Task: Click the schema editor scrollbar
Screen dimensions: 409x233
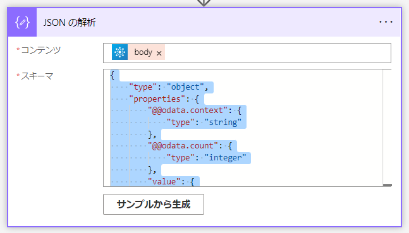Action: (387, 128)
